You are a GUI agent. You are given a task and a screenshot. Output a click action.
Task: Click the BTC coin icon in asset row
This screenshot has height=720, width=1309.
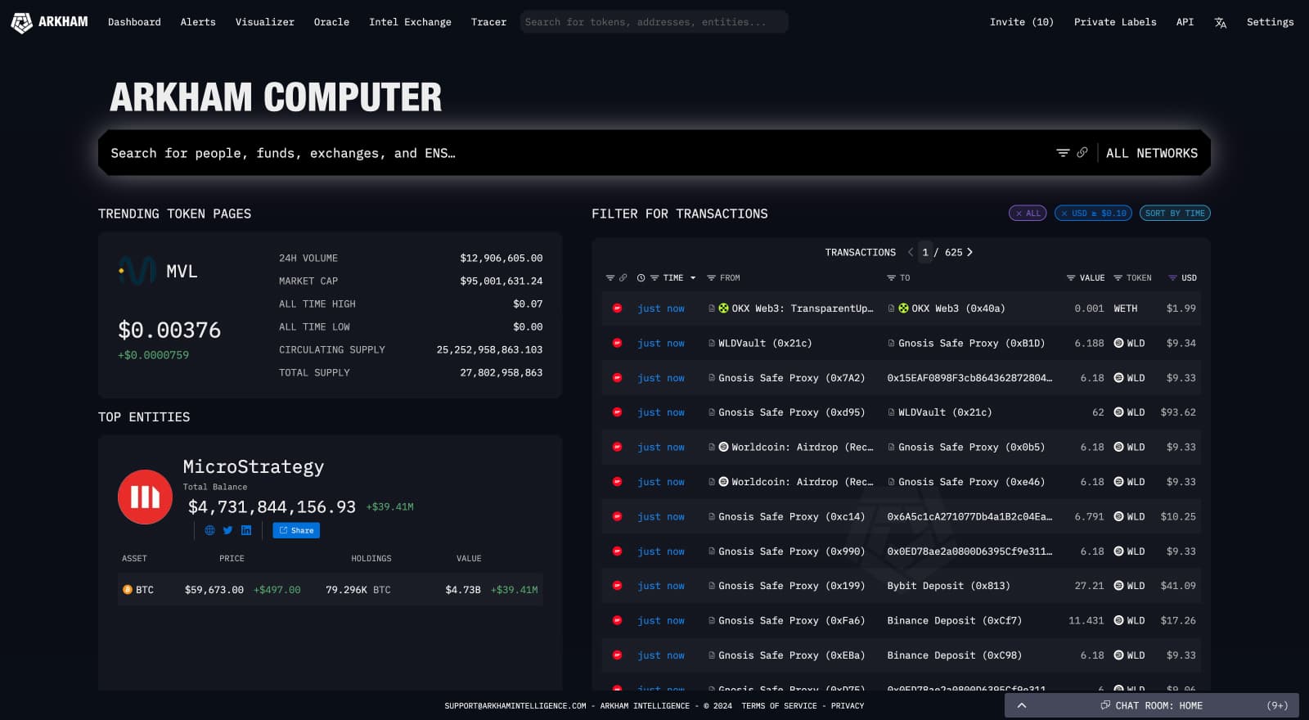(x=127, y=589)
